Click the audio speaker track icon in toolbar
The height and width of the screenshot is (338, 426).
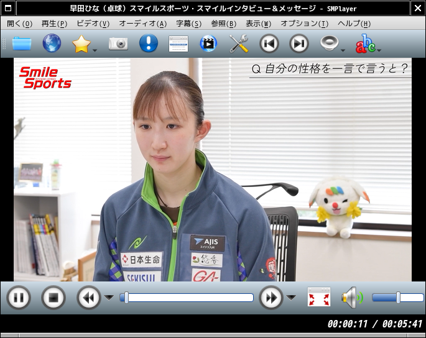(x=329, y=43)
